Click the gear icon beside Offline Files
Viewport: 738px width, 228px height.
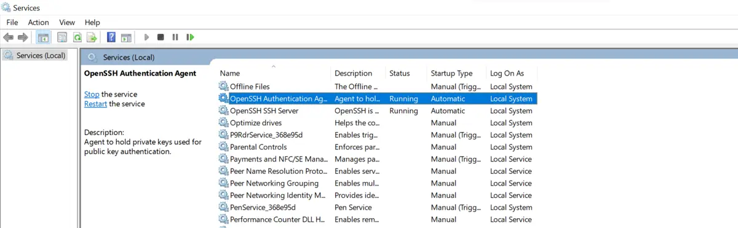click(223, 87)
